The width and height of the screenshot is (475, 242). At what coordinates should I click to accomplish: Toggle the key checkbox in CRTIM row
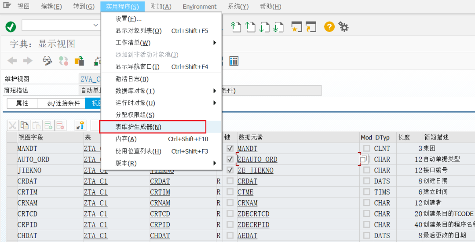pyautogui.click(x=230, y=192)
